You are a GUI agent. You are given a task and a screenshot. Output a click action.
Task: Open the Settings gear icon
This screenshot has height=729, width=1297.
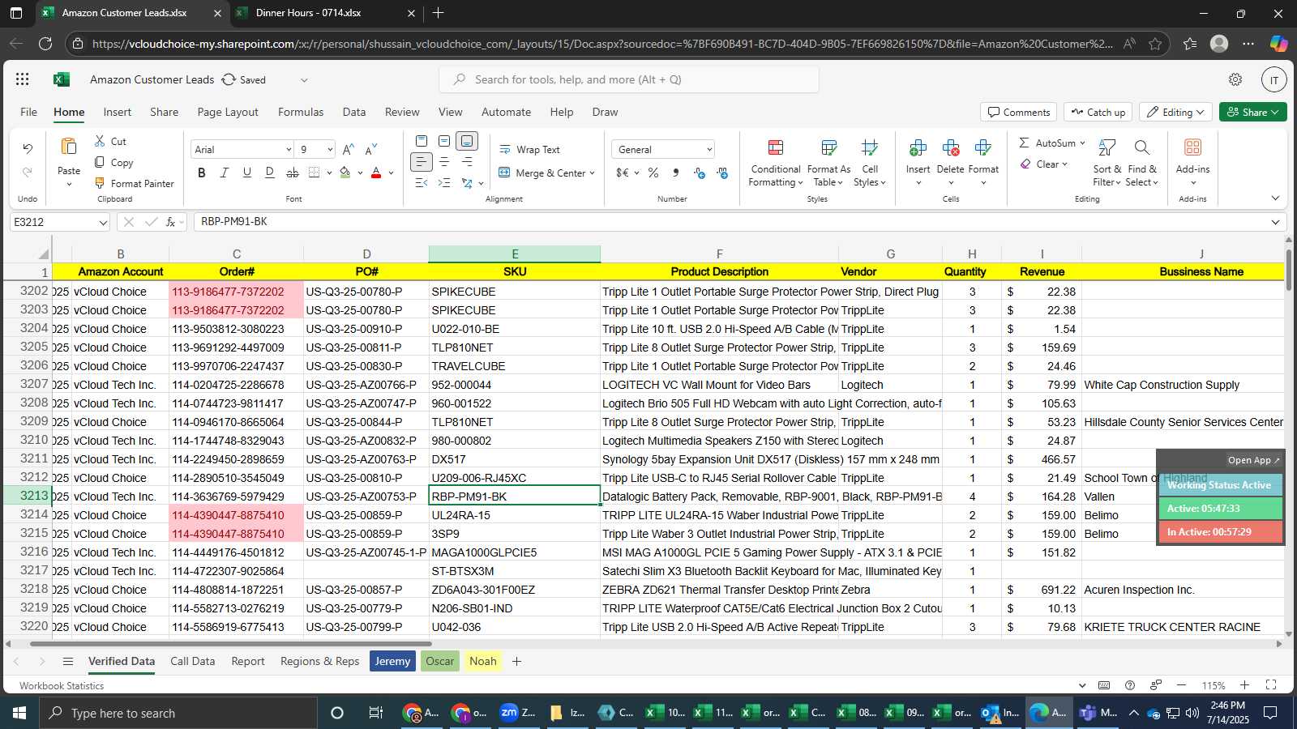(x=1235, y=79)
